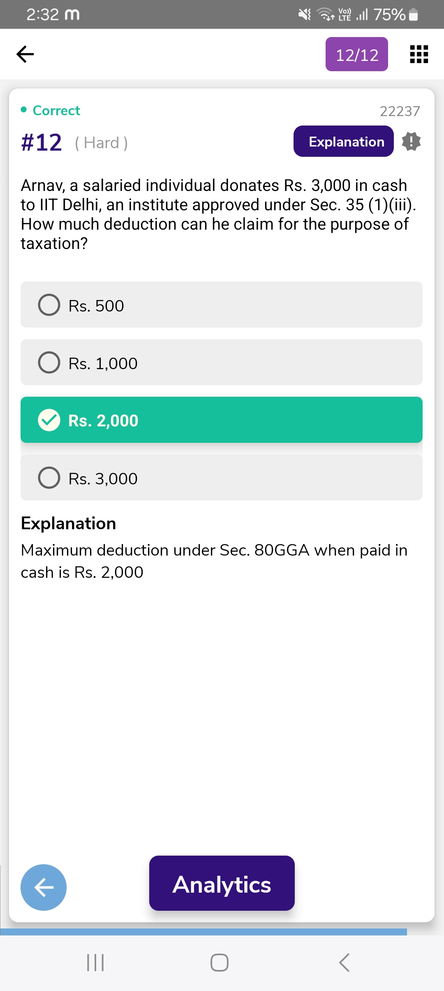Select the Rs. 3,000 radio option
The image size is (444, 991).
click(49, 478)
